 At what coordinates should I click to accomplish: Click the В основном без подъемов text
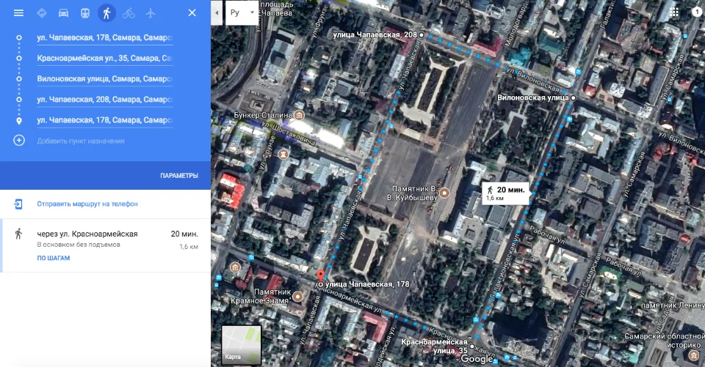(79, 245)
